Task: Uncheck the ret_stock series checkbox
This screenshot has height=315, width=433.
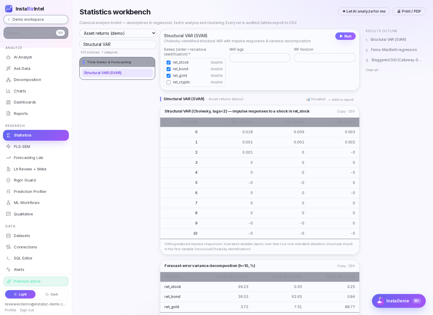Action: [x=169, y=63]
